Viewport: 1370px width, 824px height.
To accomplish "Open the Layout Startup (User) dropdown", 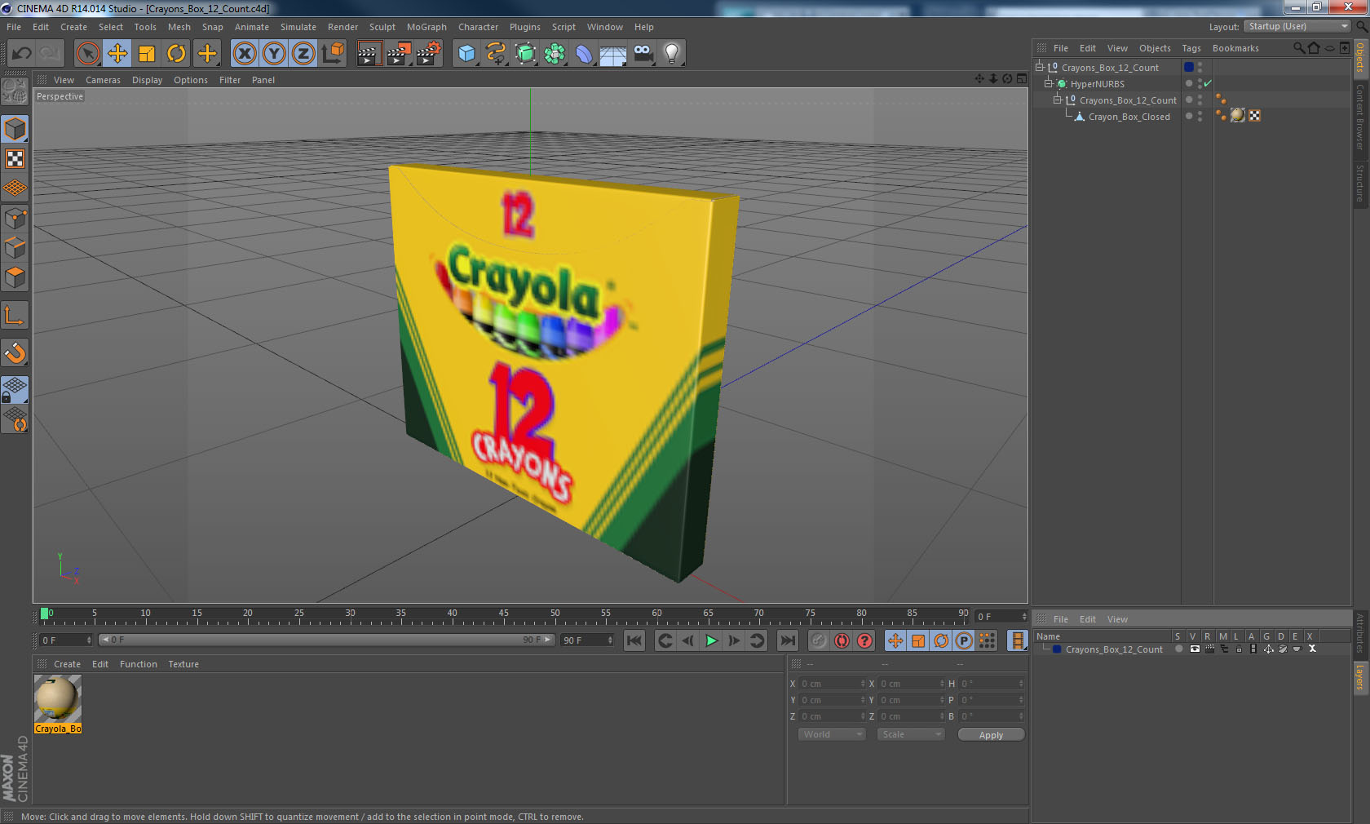I will coord(1297,26).
